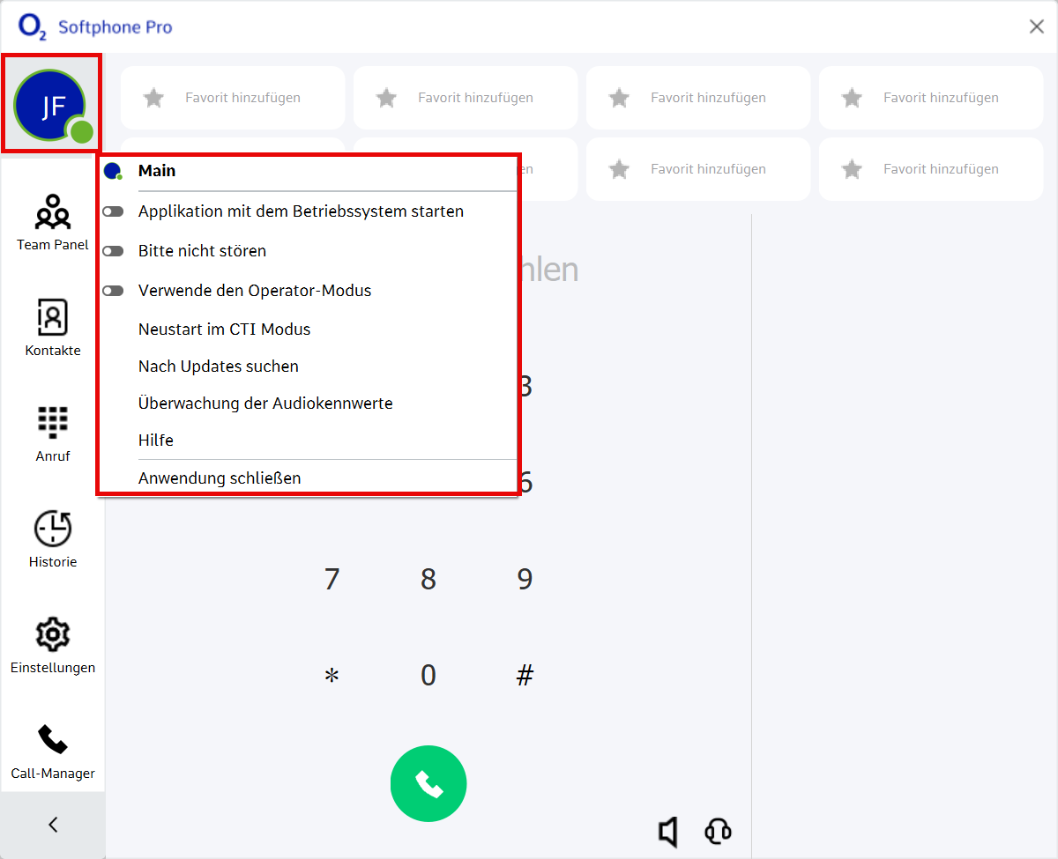Select Neustart im CTI Modus
The image size is (1058, 859).
(224, 330)
